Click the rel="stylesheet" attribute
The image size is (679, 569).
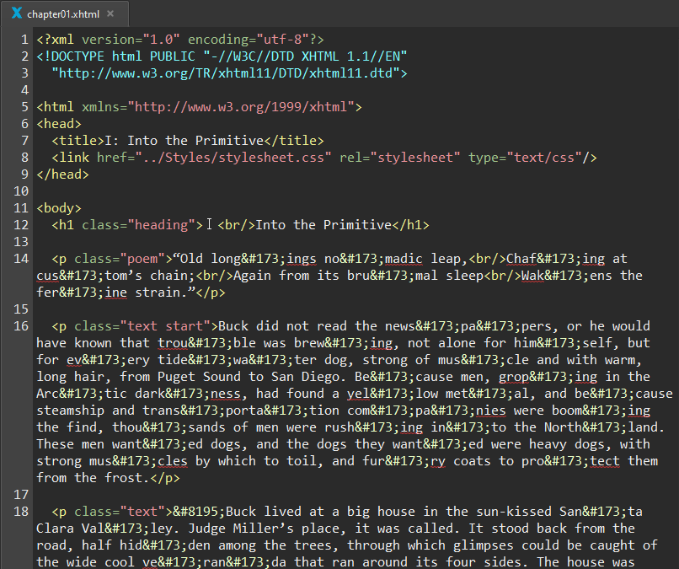tap(399, 158)
